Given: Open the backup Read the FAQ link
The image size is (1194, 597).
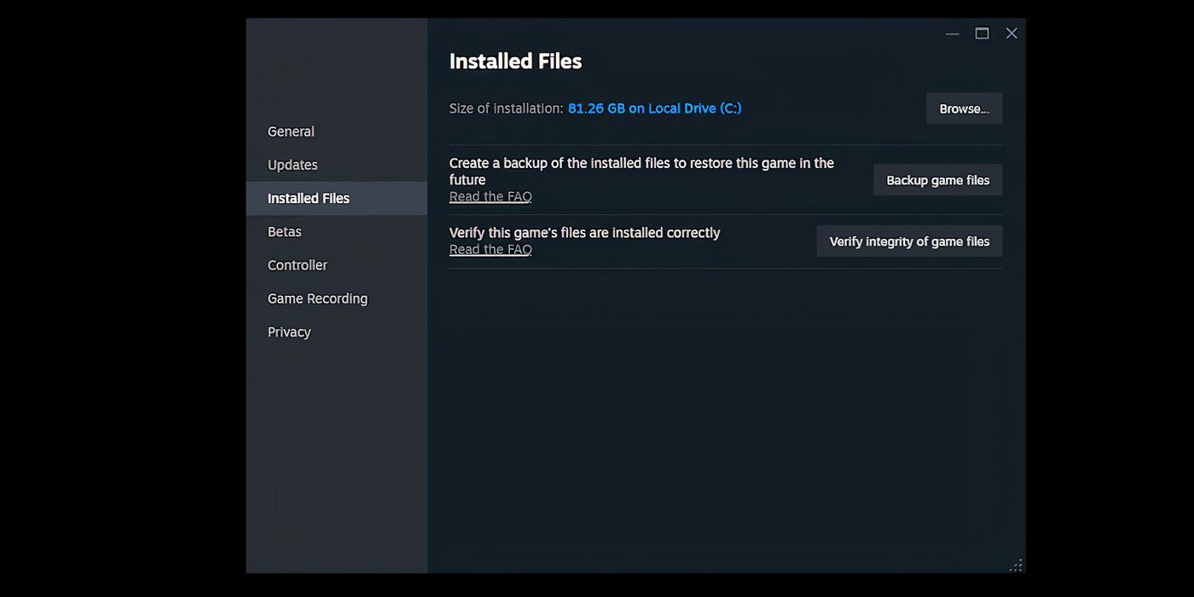Looking at the screenshot, I should pos(490,196).
